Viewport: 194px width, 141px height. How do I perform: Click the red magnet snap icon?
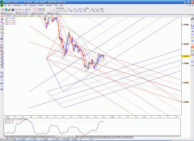[192, 47]
